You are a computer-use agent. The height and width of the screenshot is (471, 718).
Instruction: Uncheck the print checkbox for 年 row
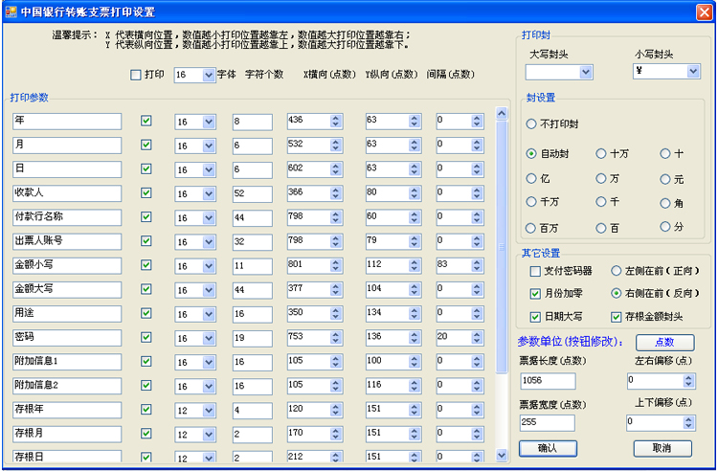(x=146, y=121)
